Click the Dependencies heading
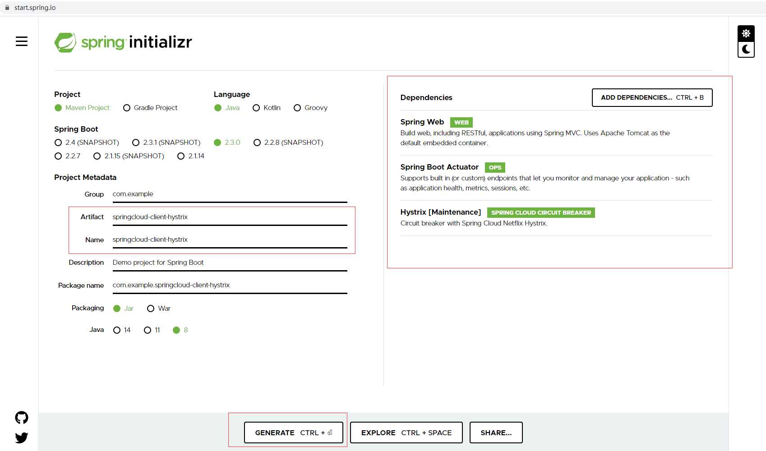 [426, 97]
